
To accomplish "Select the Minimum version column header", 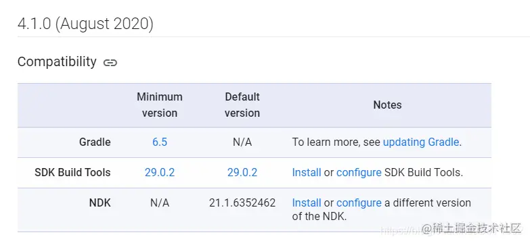I will click(160, 105).
